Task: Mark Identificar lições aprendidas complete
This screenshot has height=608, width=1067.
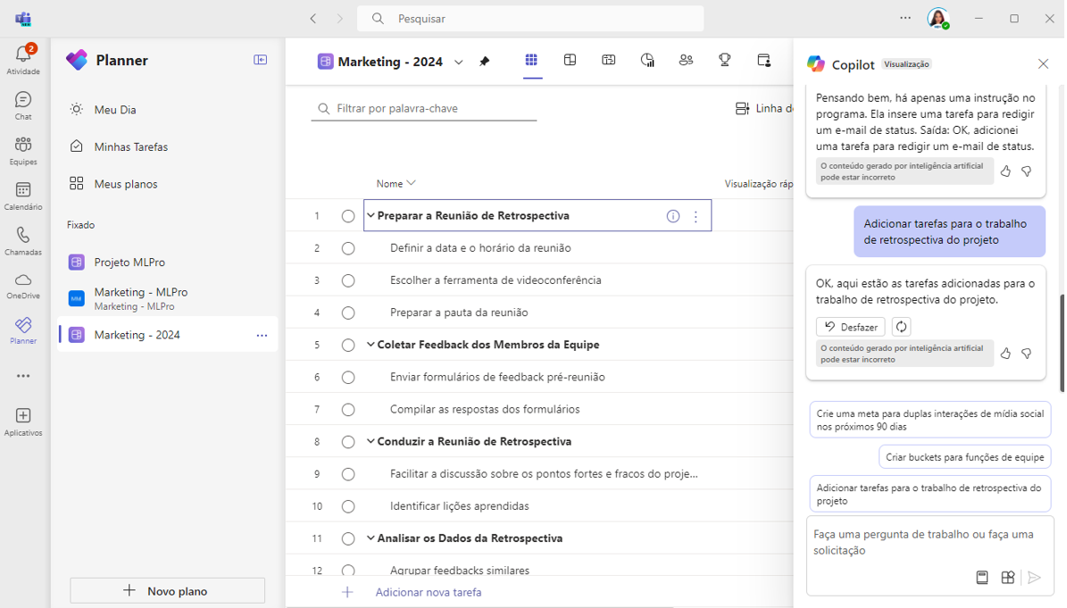Action: pyautogui.click(x=347, y=507)
